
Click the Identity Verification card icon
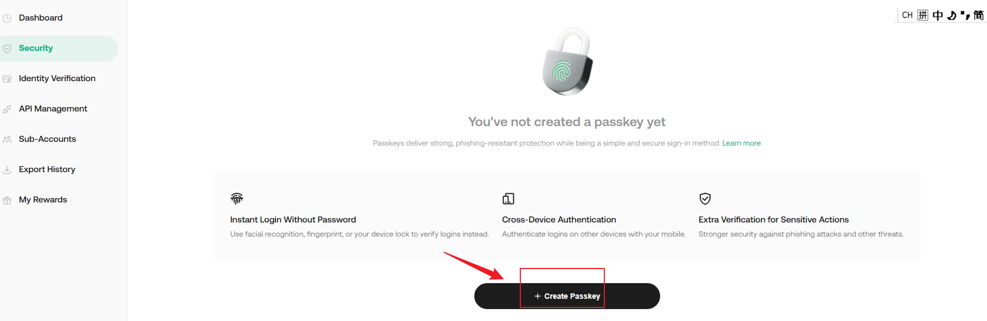point(7,79)
